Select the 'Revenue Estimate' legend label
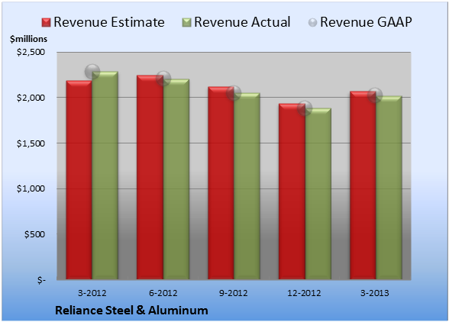 [109, 22]
